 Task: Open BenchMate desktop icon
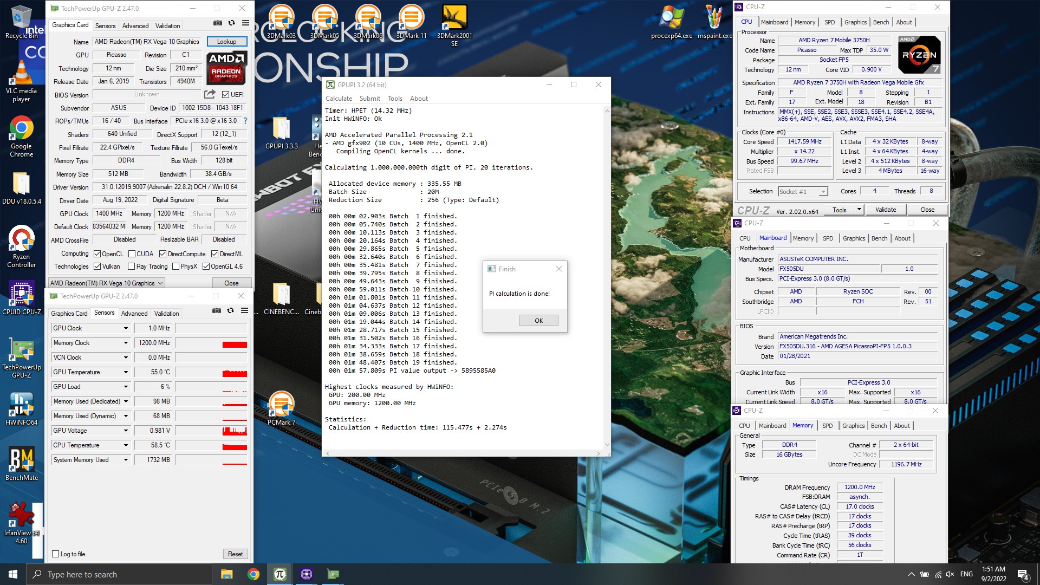click(x=22, y=464)
